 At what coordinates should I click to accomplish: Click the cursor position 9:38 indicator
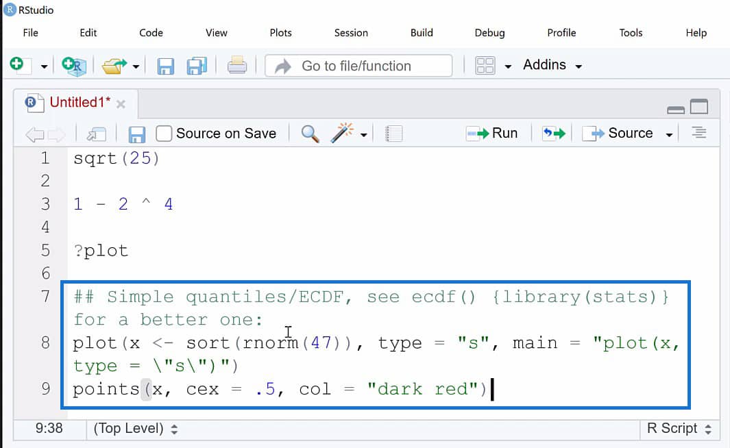(x=49, y=428)
